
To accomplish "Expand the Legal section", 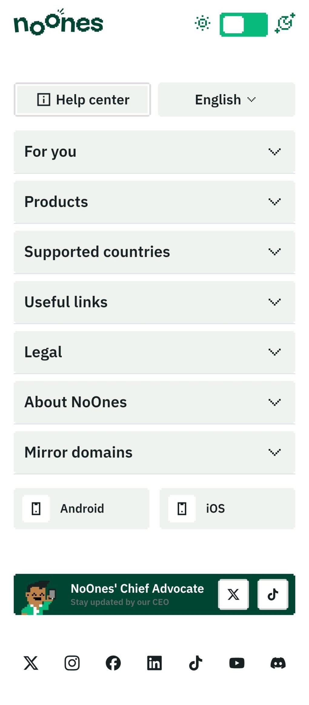I will 154,352.
